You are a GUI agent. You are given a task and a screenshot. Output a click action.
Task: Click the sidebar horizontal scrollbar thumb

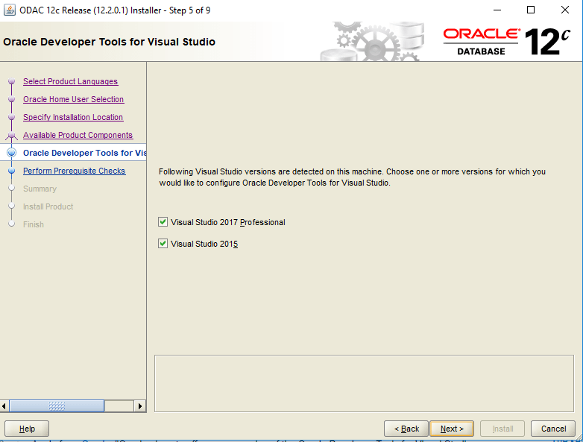(57, 406)
